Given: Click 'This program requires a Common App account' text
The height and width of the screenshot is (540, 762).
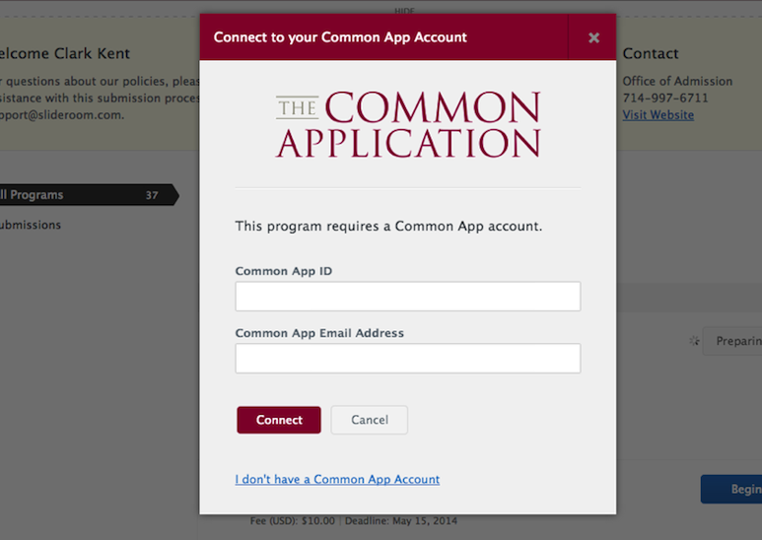Looking at the screenshot, I should pyautogui.click(x=388, y=227).
